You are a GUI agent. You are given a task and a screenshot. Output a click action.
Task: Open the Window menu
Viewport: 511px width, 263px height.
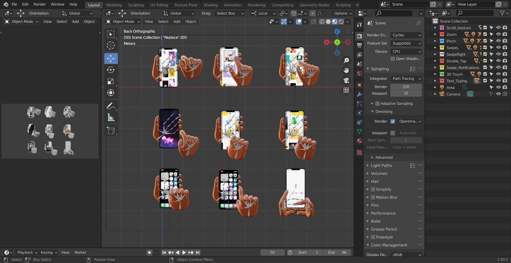pyautogui.click(x=57, y=4)
